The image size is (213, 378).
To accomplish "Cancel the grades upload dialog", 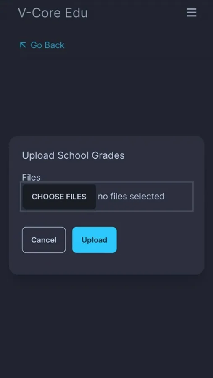I will pyautogui.click(x=44, y=240).
